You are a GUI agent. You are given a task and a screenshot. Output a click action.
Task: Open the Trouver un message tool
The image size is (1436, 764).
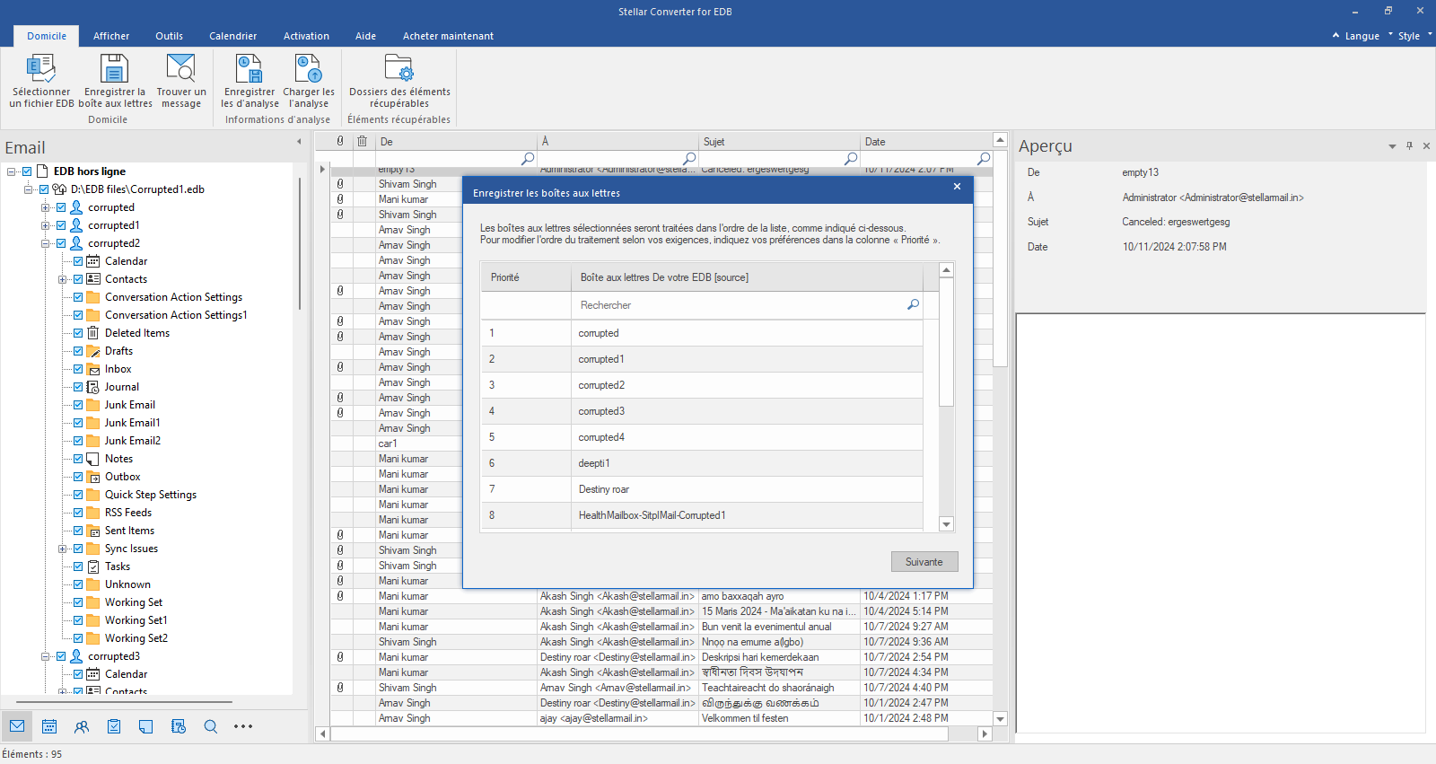click(x=180, y=70)
